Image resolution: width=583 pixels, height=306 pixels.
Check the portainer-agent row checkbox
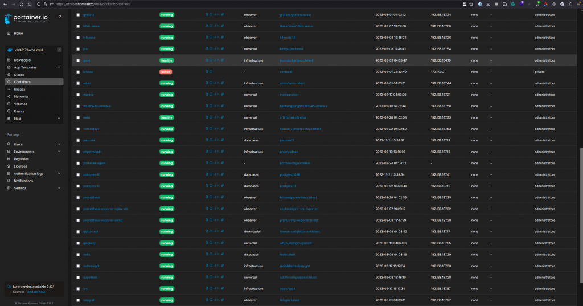click(x=78, y=163)
